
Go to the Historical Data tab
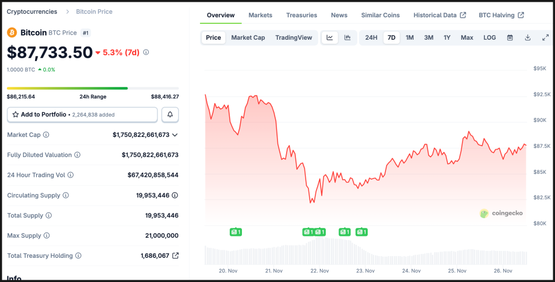pos(440,15)
